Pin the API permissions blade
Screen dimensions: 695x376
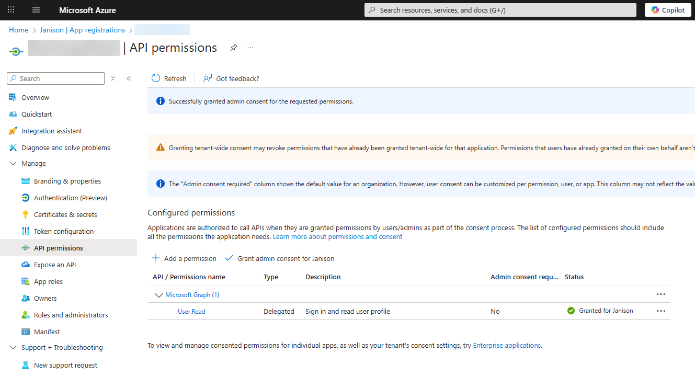(234, 48)
